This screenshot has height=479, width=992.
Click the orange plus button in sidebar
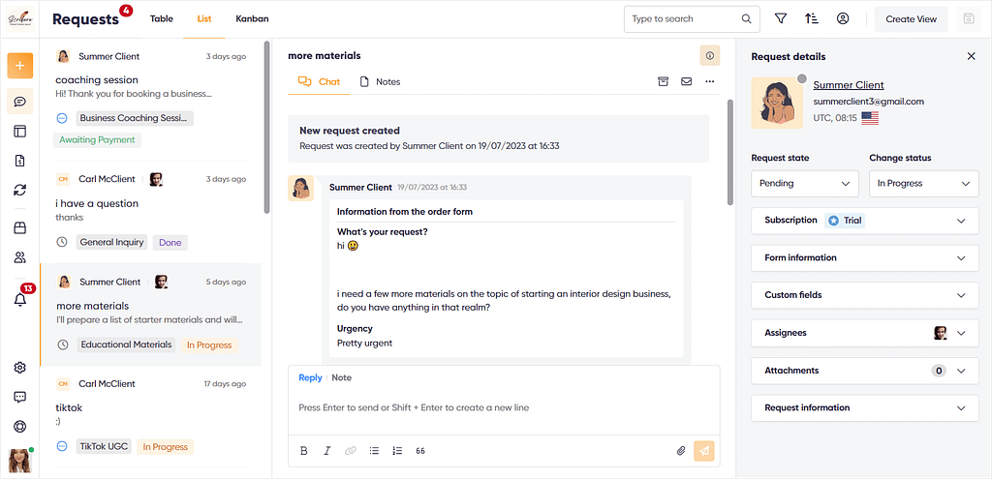tap(20, 66)
